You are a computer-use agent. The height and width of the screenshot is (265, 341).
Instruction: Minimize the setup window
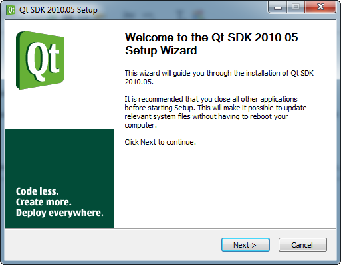278,7
